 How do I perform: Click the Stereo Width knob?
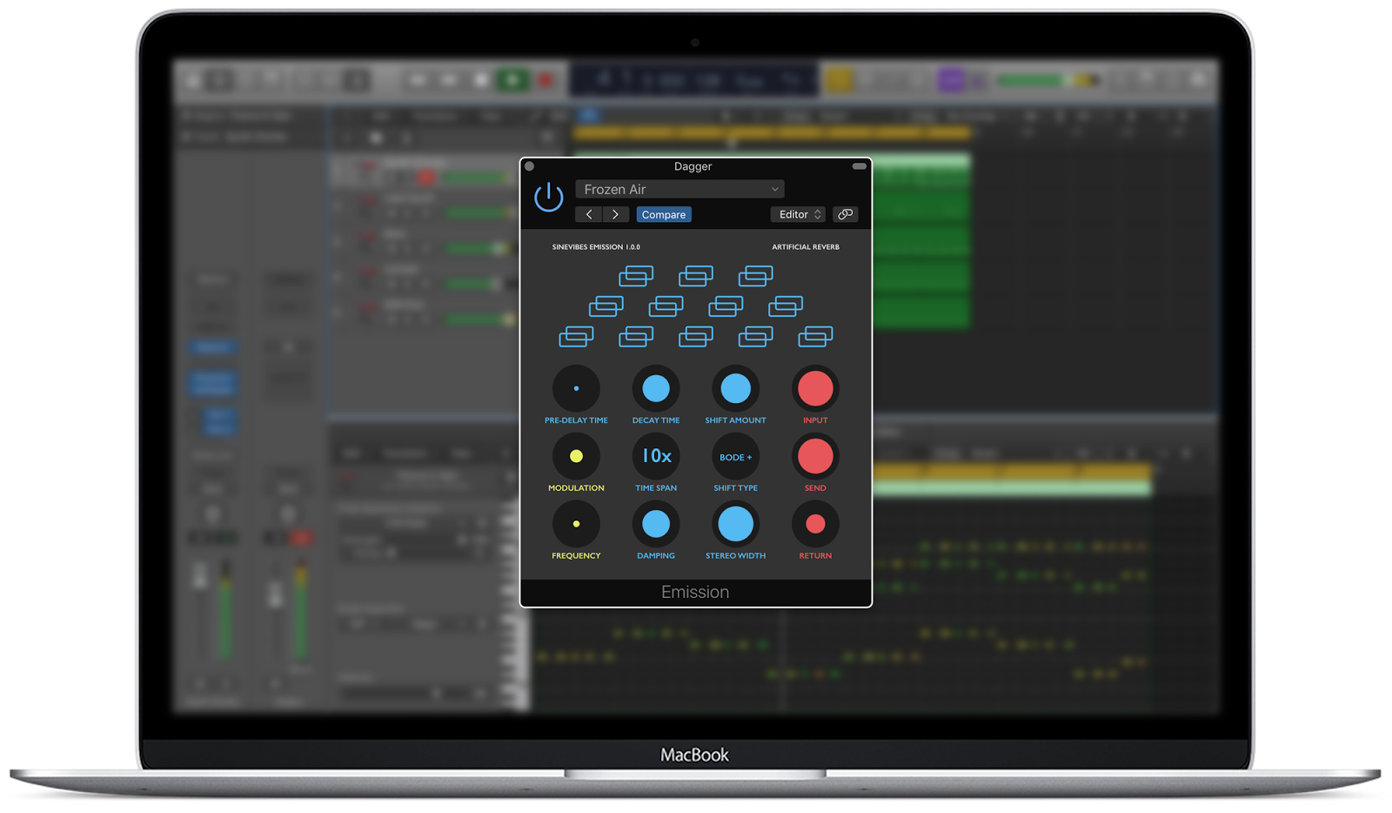coord(735,524)
